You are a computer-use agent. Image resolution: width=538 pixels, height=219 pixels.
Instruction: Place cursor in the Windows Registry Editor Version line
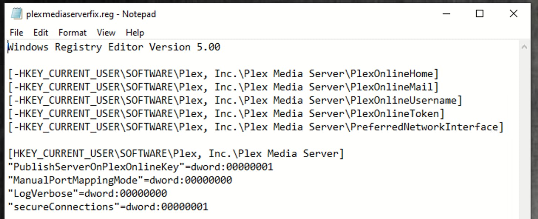pyautogui.click(x=114, y=47)
